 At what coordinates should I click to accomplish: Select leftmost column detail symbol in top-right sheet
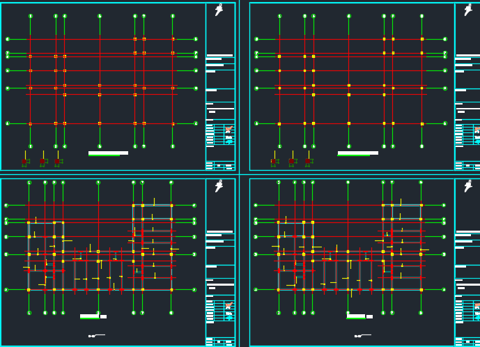coord(275,160)
